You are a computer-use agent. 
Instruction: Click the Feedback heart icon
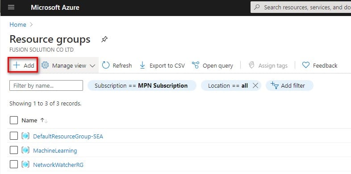pos(305,65)
